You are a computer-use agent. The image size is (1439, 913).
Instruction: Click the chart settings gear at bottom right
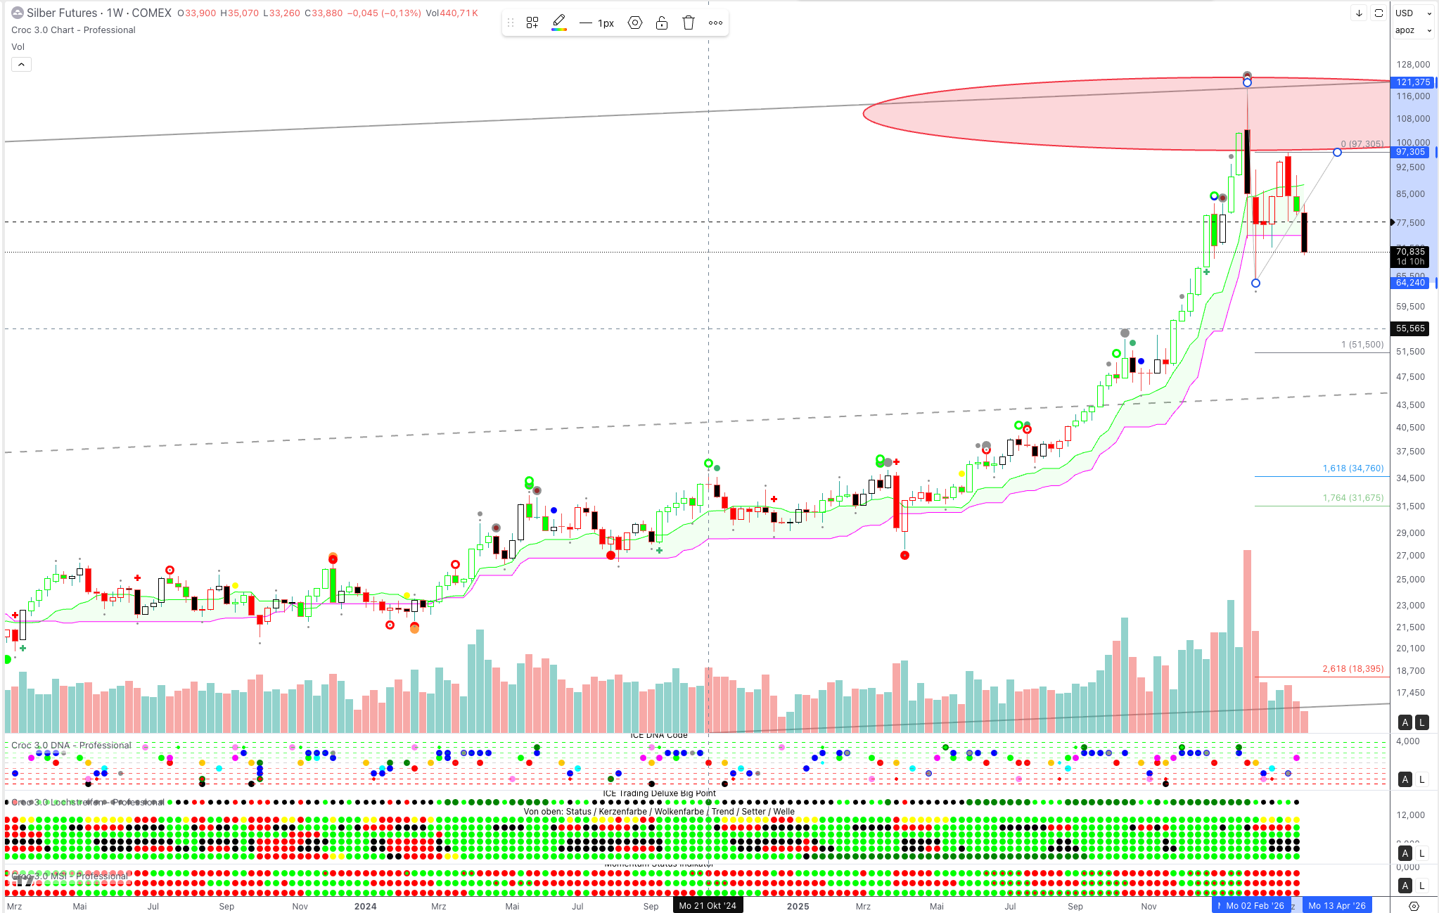click(1414, 906)
